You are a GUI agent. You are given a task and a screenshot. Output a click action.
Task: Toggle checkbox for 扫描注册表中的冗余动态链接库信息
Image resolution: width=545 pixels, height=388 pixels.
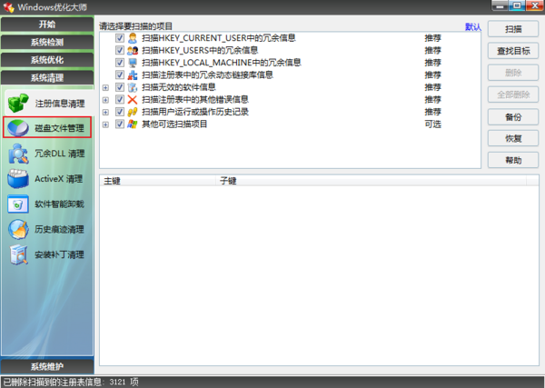tap(120, 75)
